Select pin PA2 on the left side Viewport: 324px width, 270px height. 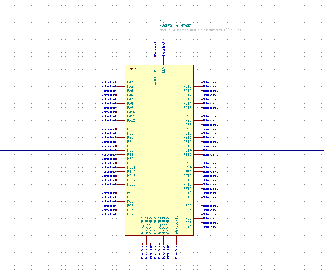[130, 82]
